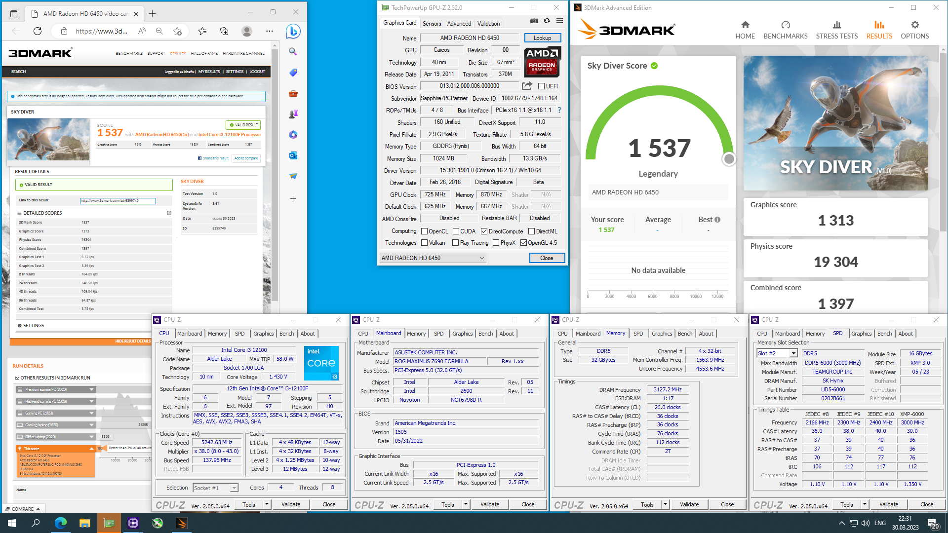This screenshot has width=948, height=533.
Task: Refresh the Edge browser page
Action: tap(38, 31)
